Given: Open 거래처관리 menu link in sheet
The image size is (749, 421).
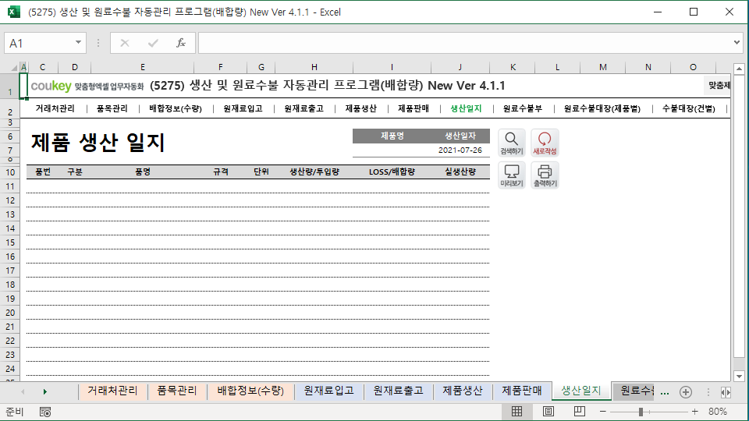Looking at the screenshot, I should click(x=55, y=109).
